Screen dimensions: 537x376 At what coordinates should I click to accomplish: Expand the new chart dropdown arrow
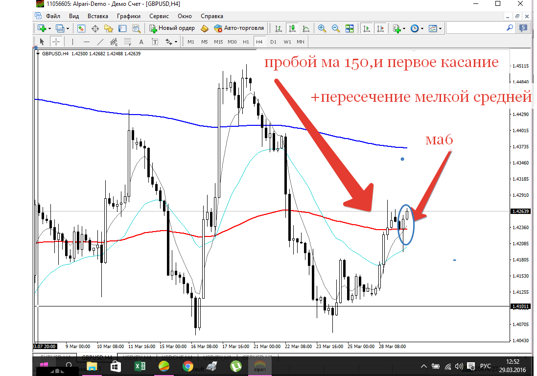pos(49,29)
